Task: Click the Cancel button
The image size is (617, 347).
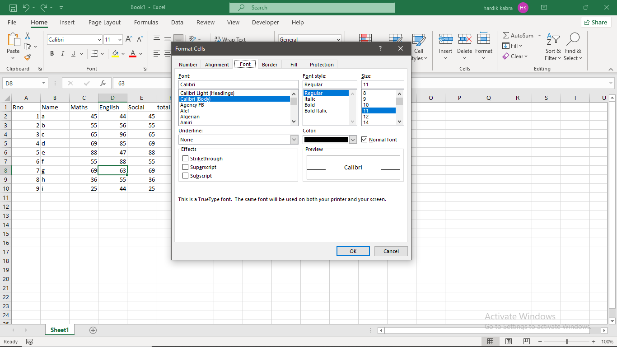Action: click(x=391, y=251)
